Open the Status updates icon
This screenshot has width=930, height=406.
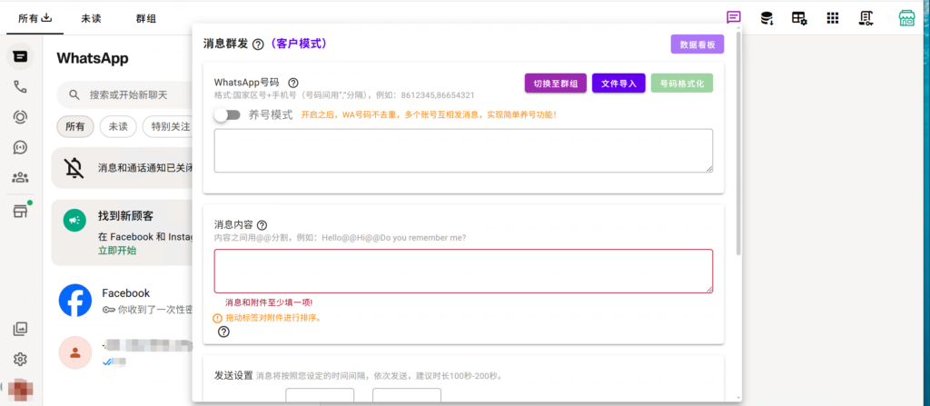(x=20, y=117)
